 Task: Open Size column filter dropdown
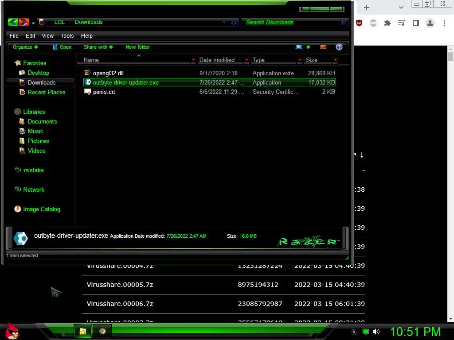(x=335, y=60)
